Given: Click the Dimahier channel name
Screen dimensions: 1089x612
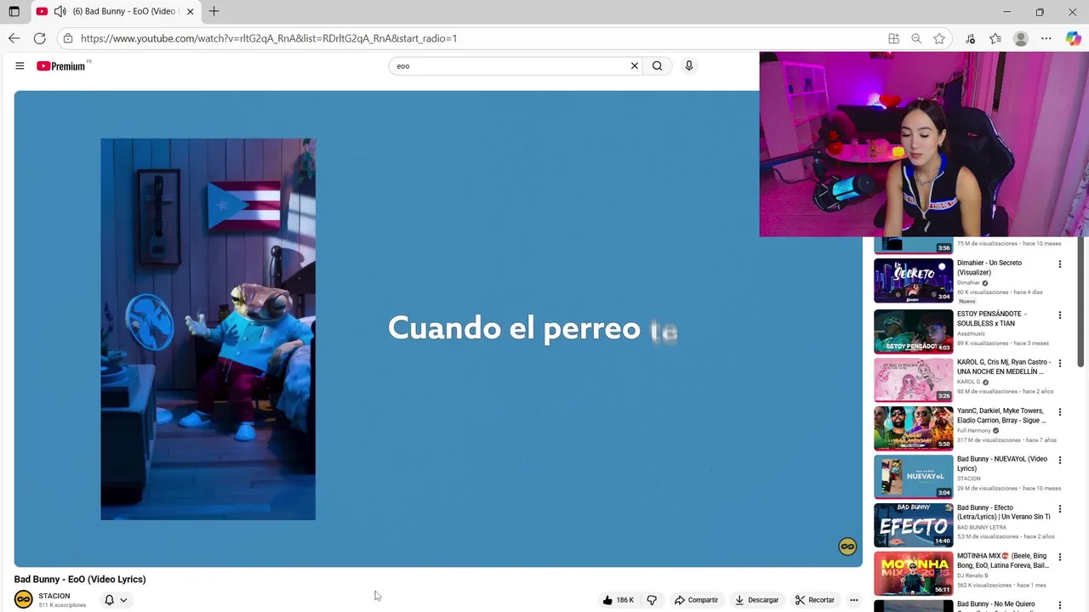Looking at the screenshot, I should click(969, 283).
